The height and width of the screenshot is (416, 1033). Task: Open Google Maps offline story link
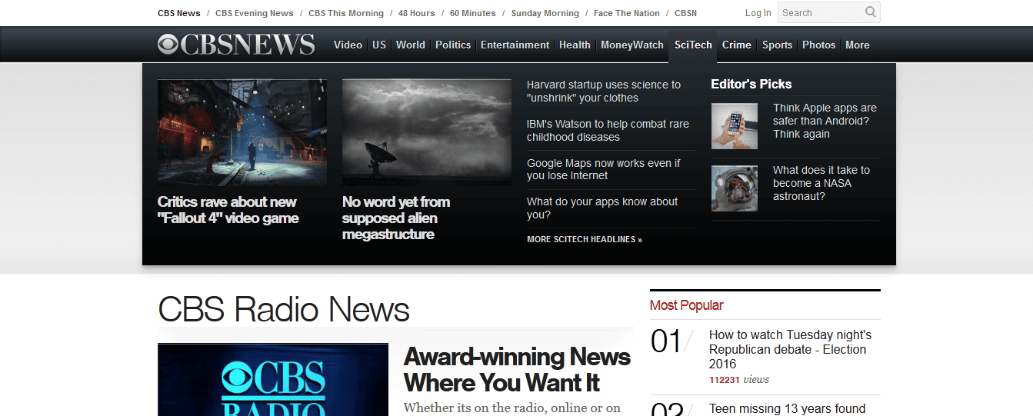[x=604, y=169]
